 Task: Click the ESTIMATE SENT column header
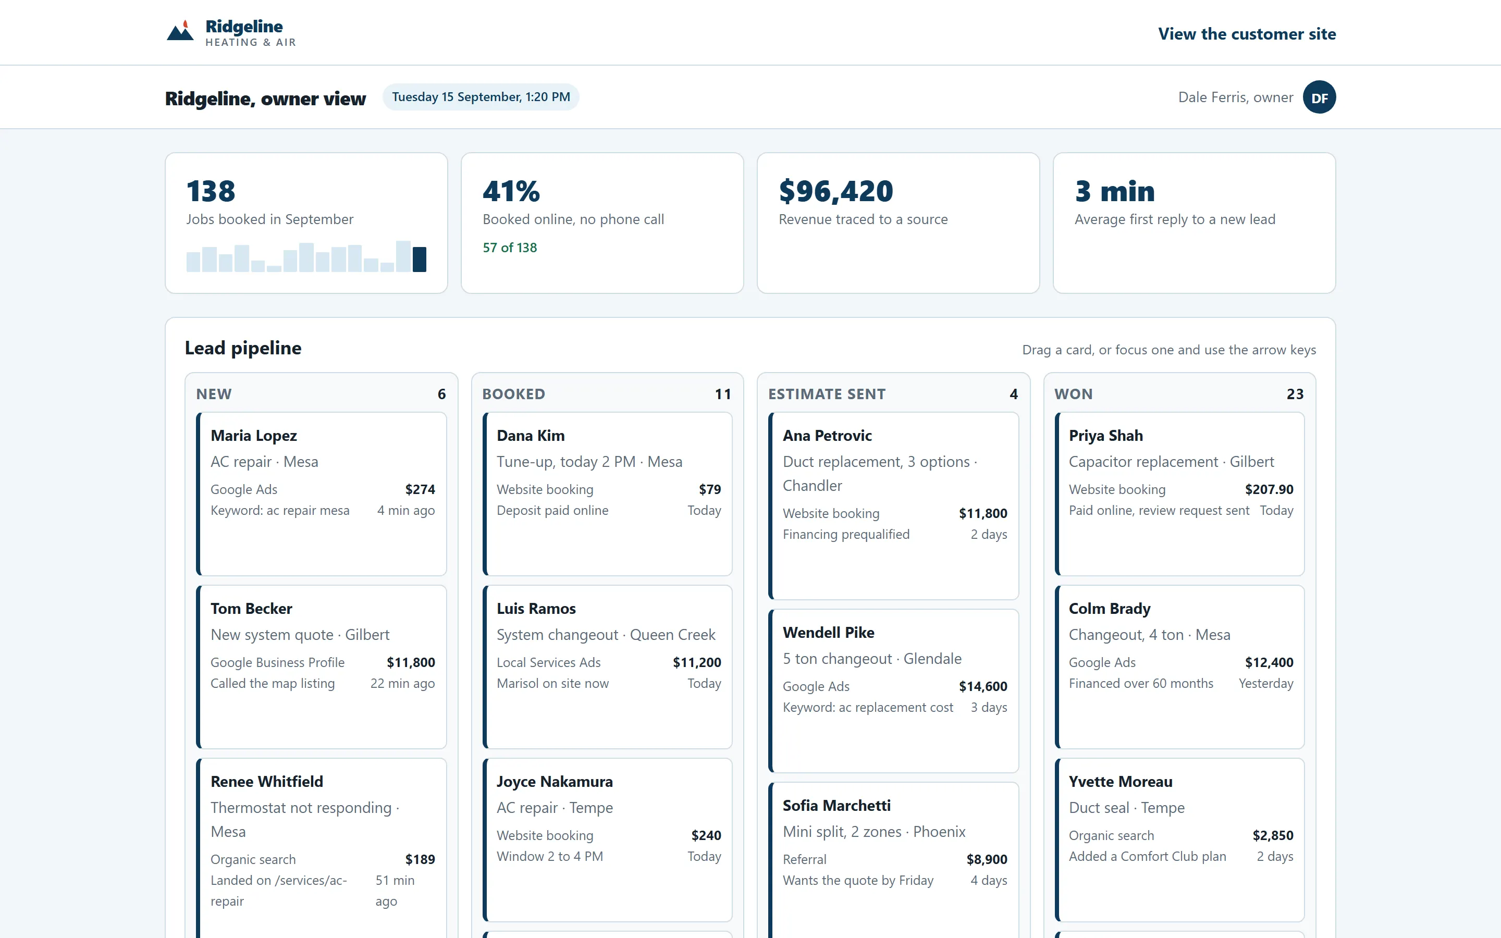(x=827, y=394)
